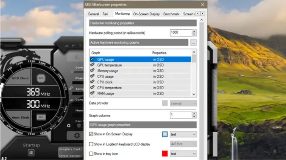
Task: Open the Screen capture tab
Action: tap(189, 14)
